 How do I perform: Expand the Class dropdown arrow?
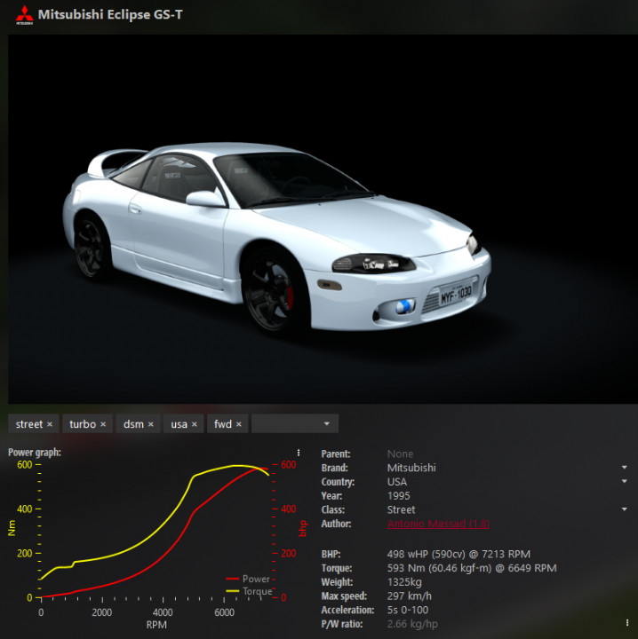[624, 509]
